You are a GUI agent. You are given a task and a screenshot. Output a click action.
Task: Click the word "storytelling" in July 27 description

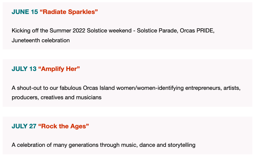click(x=182, y=145)
